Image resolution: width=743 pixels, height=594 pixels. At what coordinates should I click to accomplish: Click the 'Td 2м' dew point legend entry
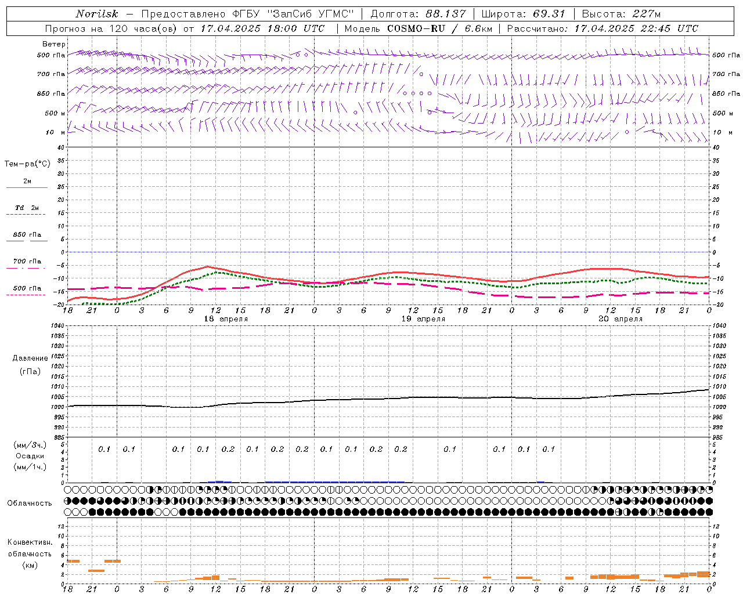[27, 208]
